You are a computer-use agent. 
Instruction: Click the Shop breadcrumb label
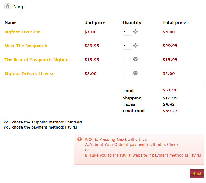point(19,7)
